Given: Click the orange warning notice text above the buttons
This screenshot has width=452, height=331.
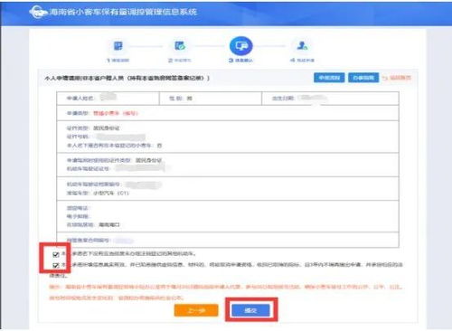Looking at the screenshot, I should 226,292.
